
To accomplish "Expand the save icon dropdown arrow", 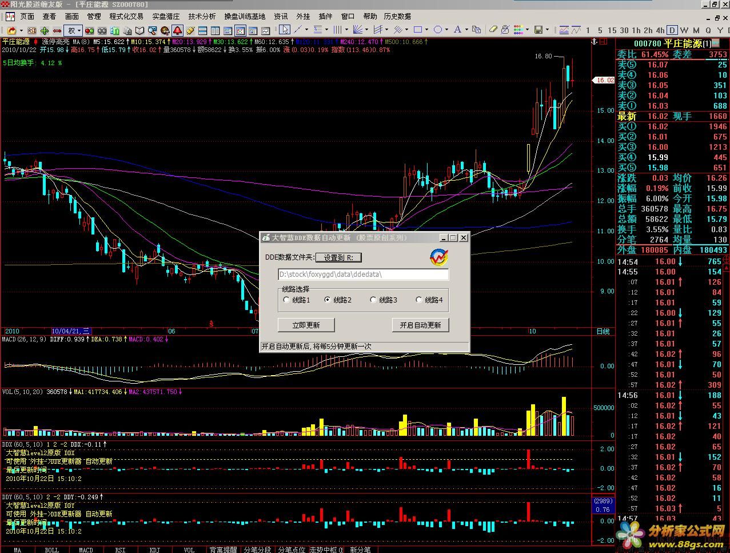I will tap(547, 30).
